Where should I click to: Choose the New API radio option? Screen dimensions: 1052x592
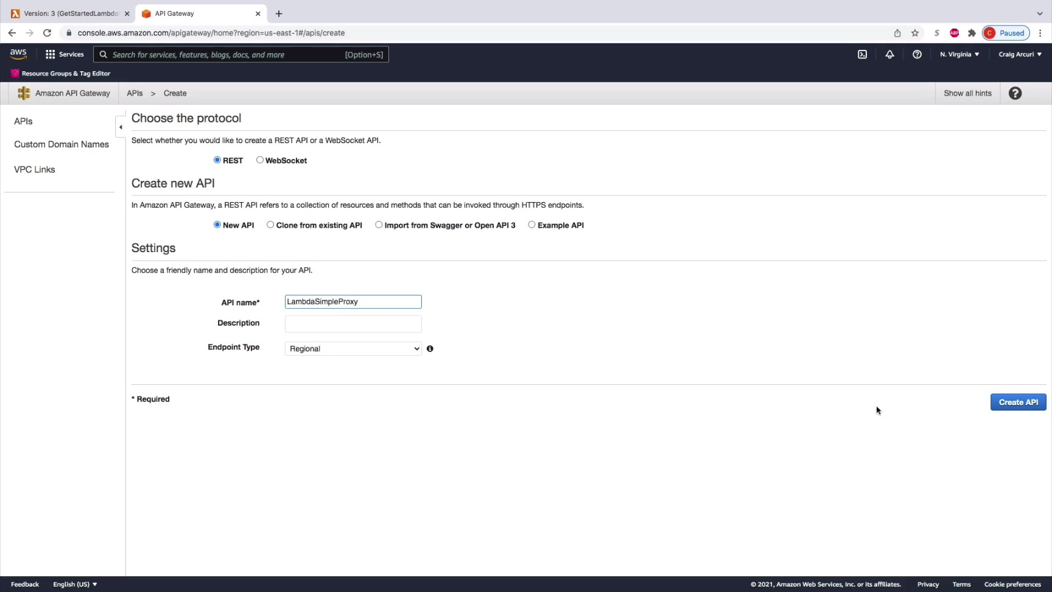(217, 225)
